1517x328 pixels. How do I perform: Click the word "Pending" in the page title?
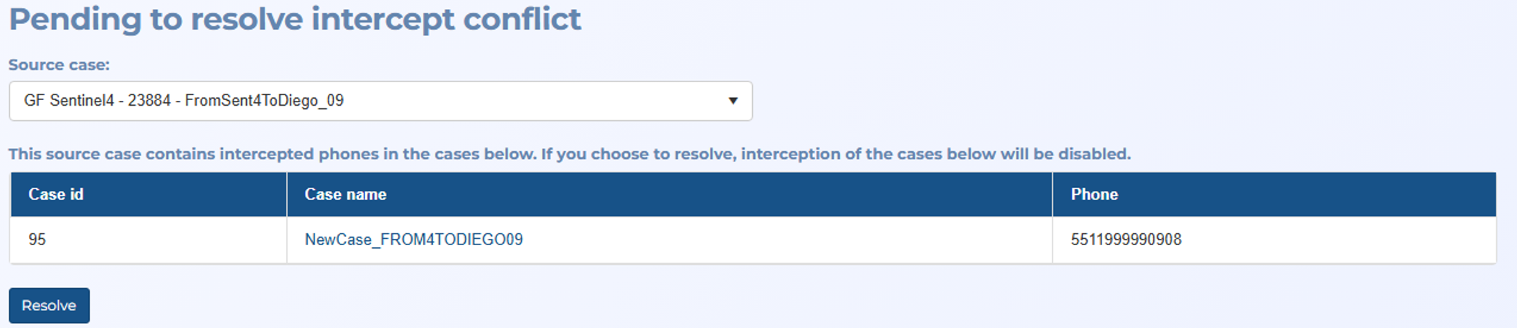click(x=75, y=19)
